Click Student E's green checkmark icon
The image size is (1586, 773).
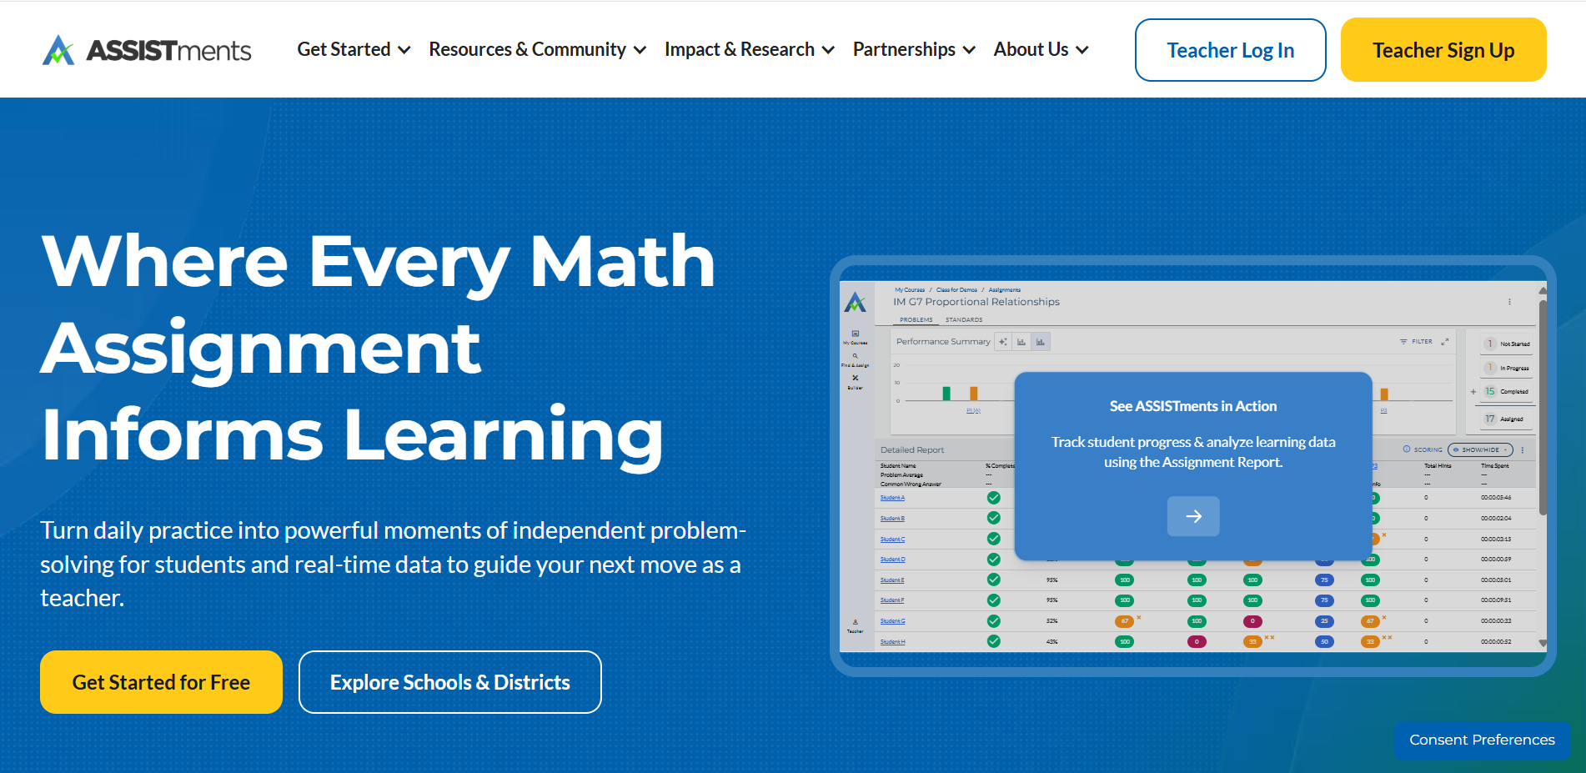[994, 580]
